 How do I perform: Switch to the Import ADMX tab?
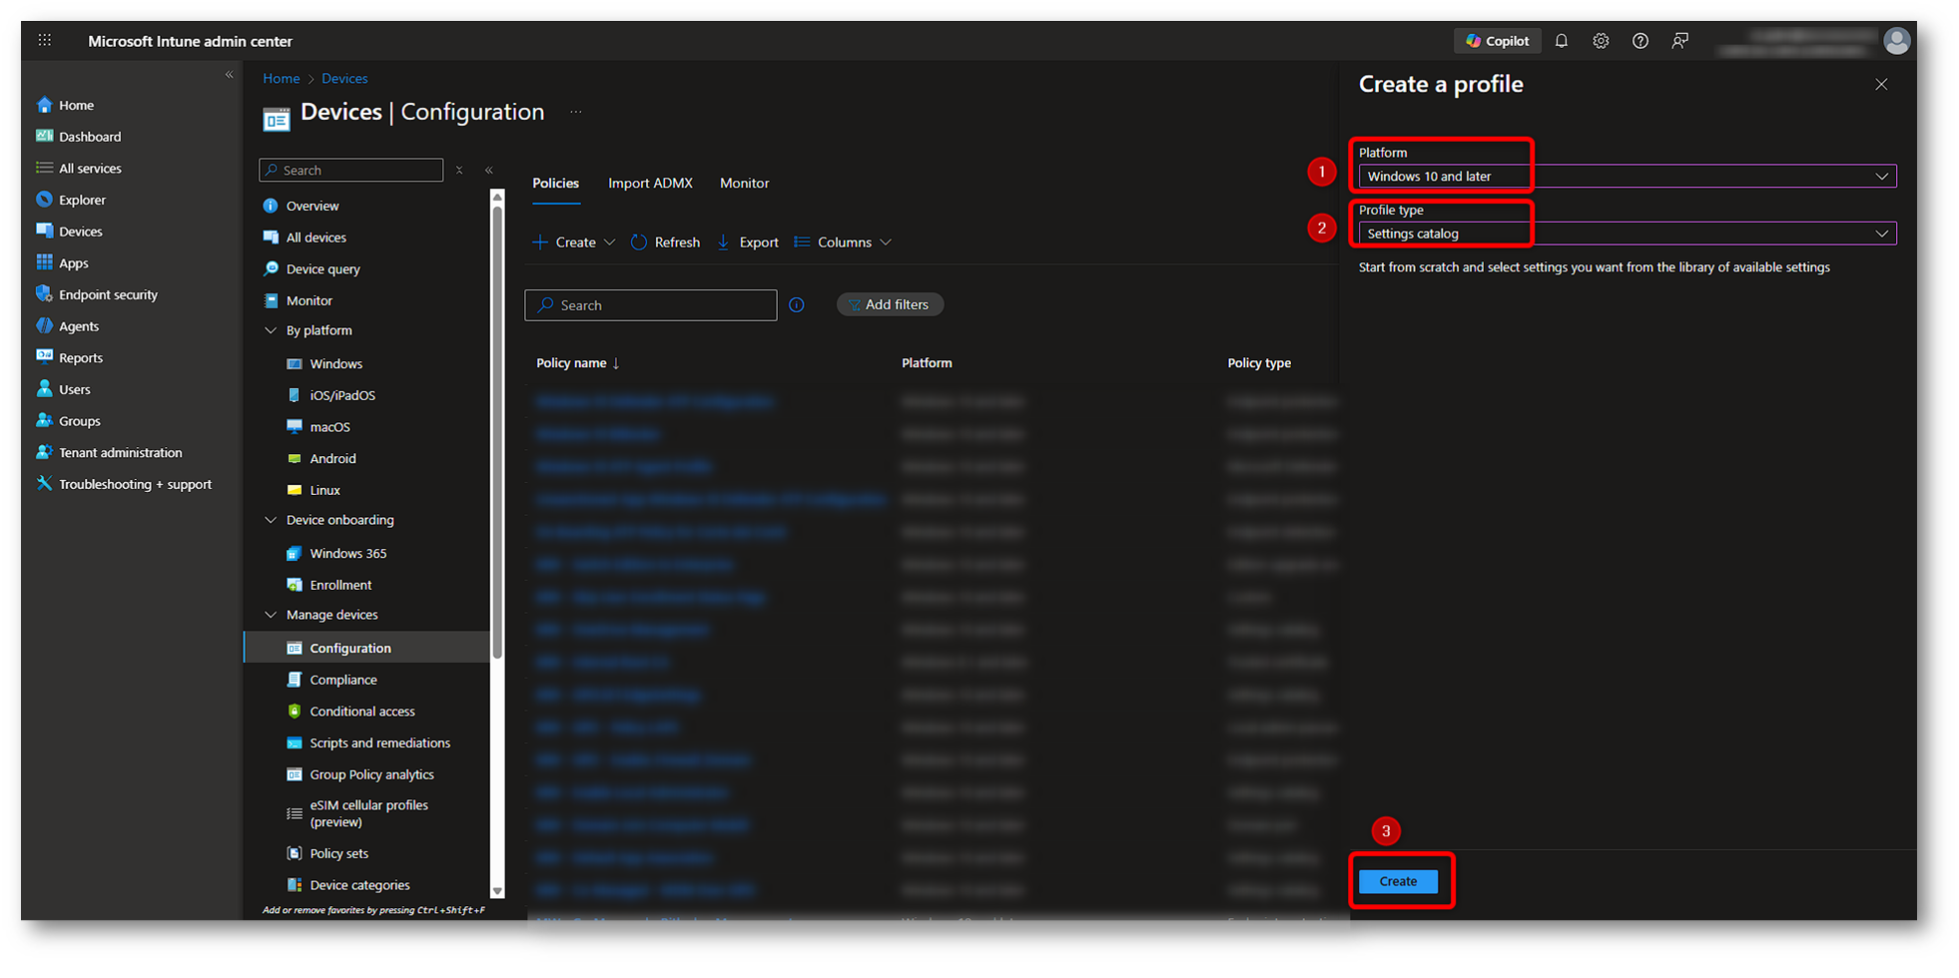tap(650, 184)
